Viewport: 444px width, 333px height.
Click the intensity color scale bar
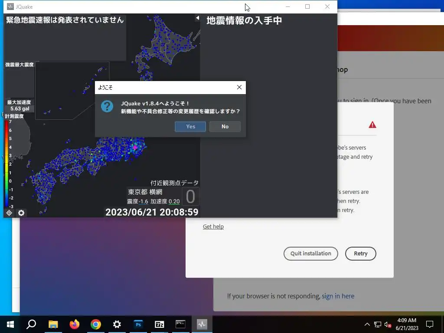pos(7,163)
